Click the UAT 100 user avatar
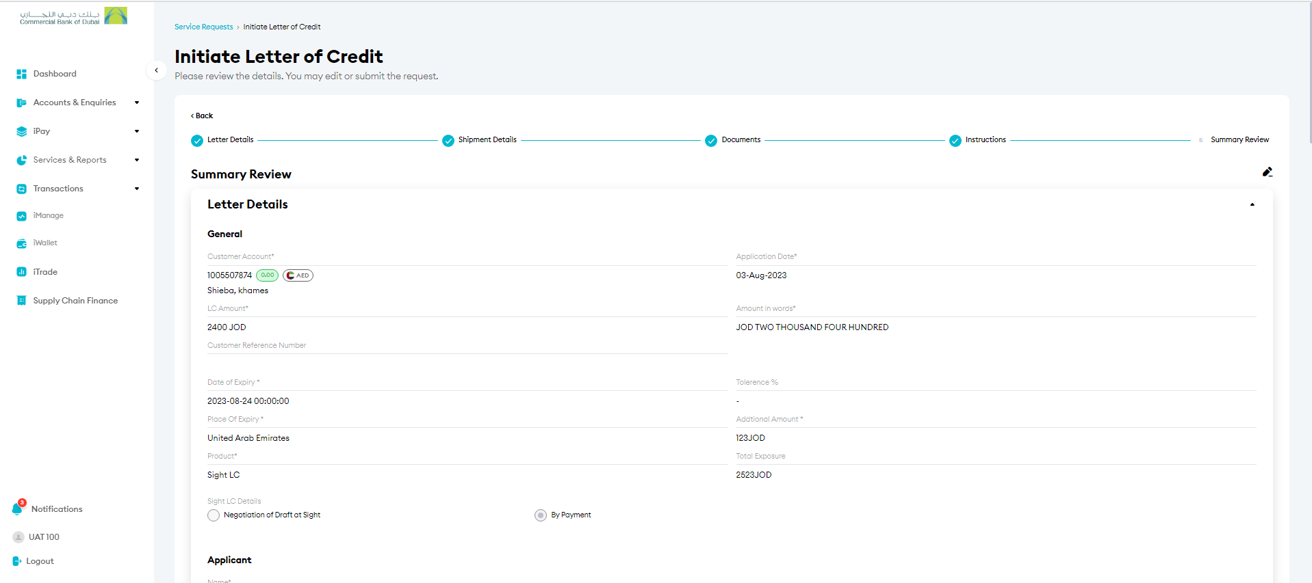1312x583 pixels. [18, 537]
